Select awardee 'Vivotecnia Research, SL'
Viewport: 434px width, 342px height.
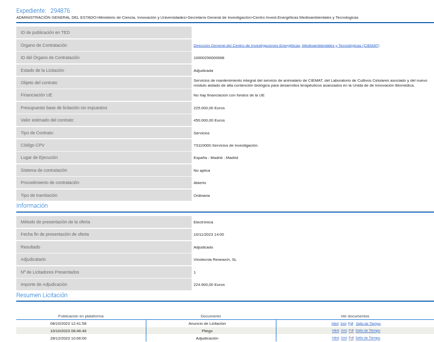pos(215,259)
